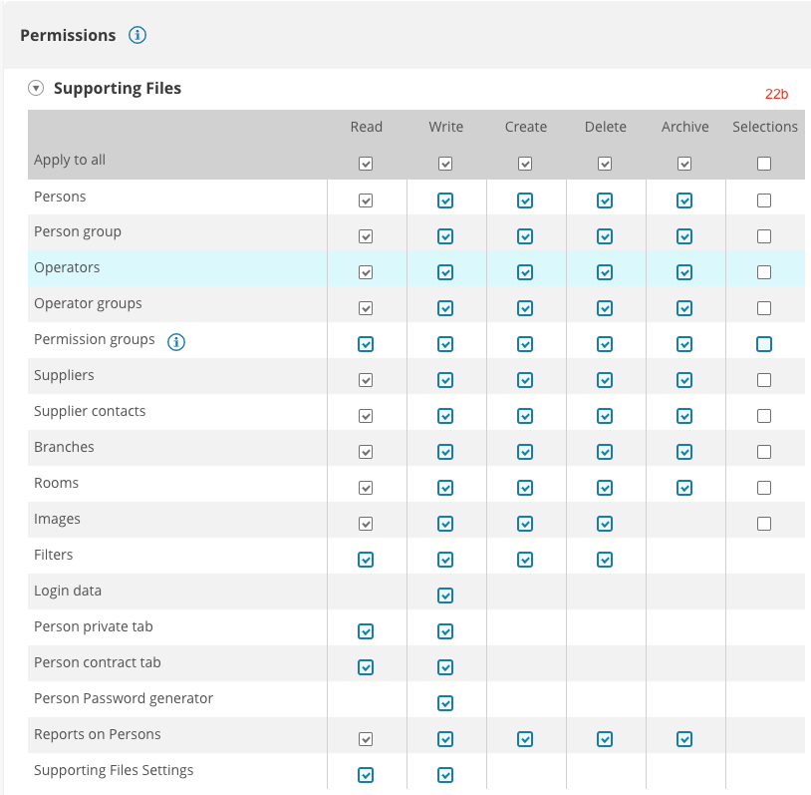Uncheck Create permission for Suppliers

525,380
